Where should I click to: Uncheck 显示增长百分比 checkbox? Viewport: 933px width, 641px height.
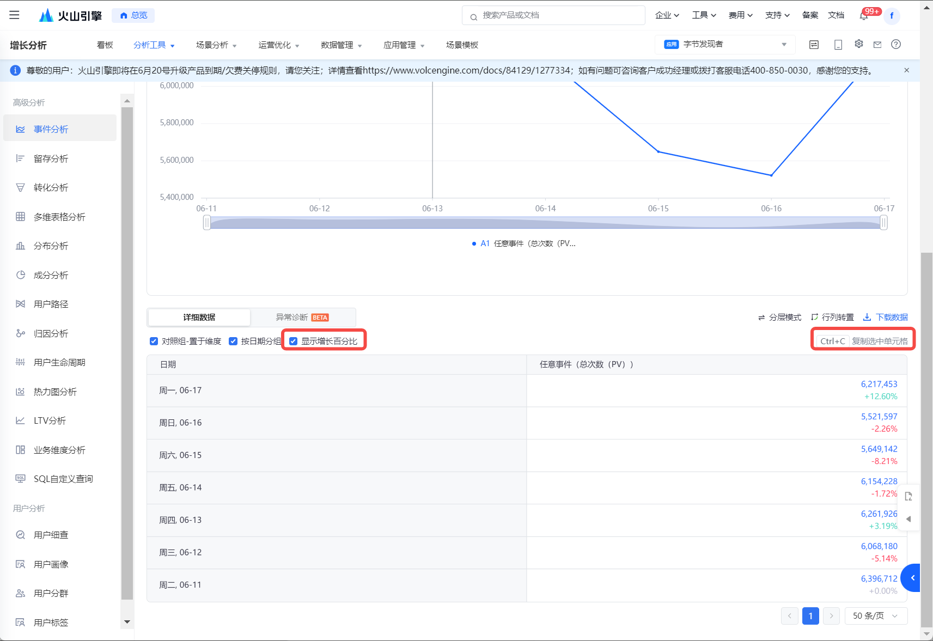point(293,341)
